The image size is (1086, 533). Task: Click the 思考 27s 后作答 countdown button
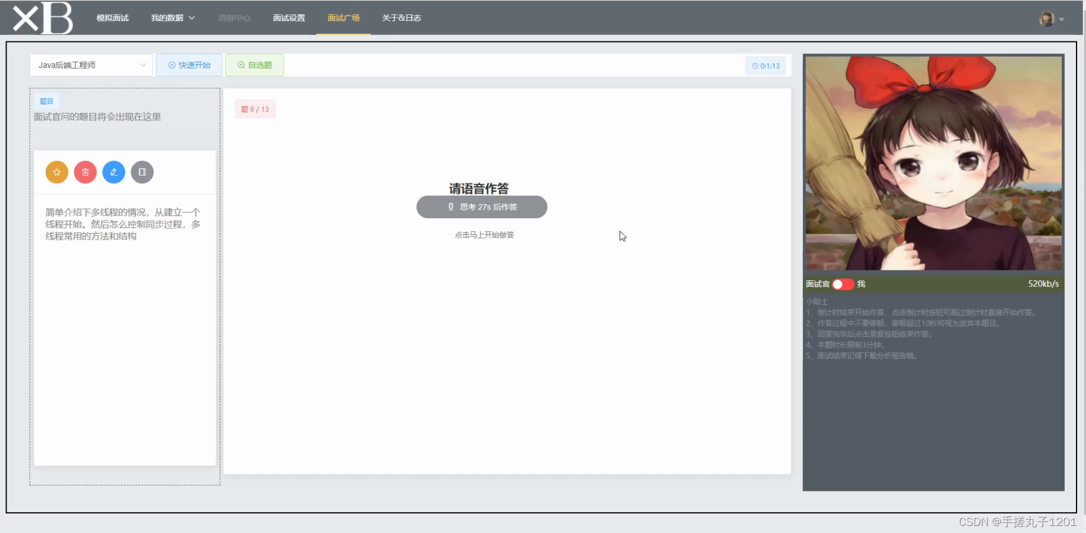482,207
